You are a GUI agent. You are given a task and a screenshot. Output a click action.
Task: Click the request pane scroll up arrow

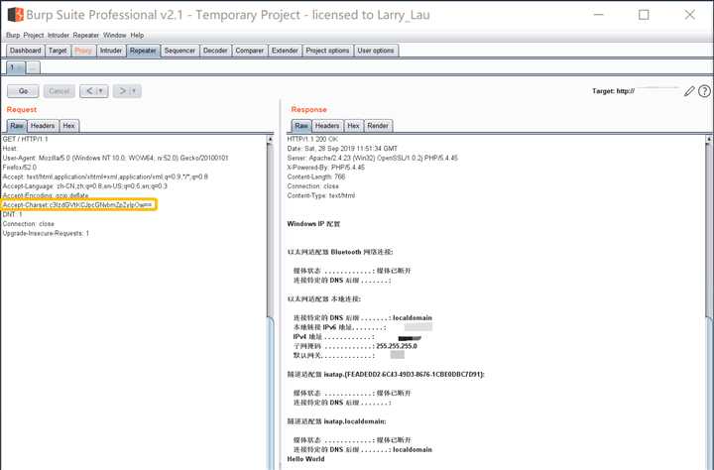(270, 139)
